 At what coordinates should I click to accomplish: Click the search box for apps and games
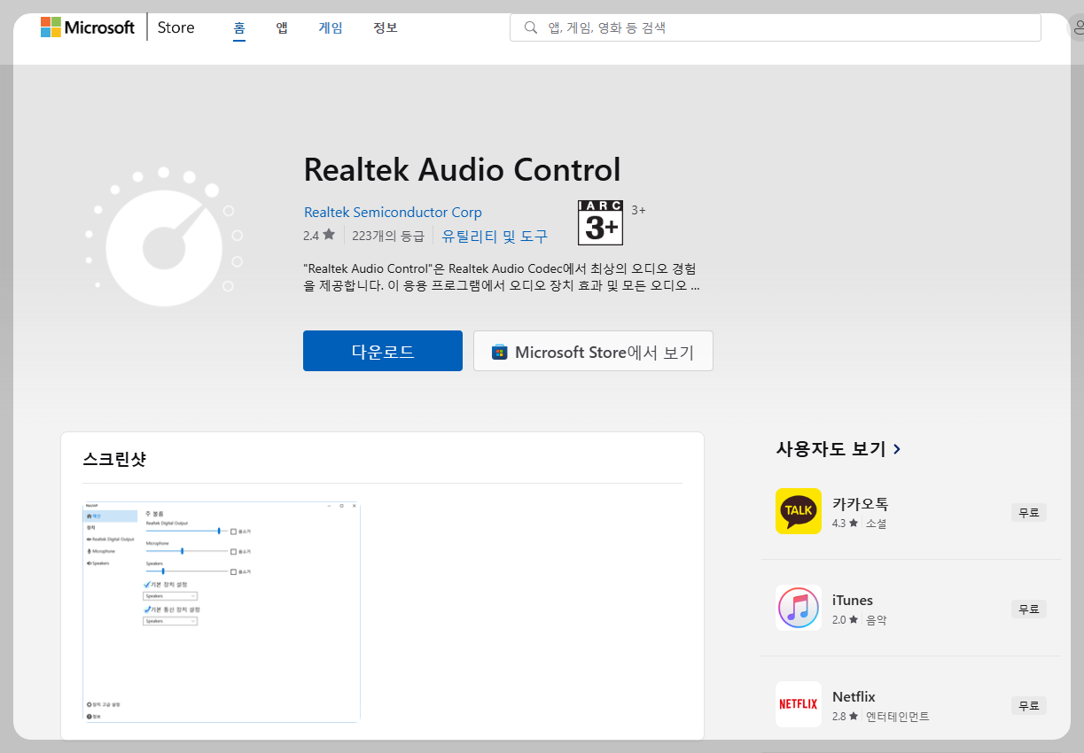(775, 27)
